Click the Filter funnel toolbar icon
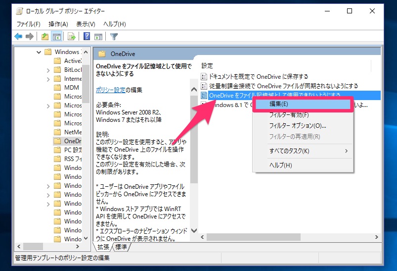Screen dimensions: 397x271 [x=114, y=37]
